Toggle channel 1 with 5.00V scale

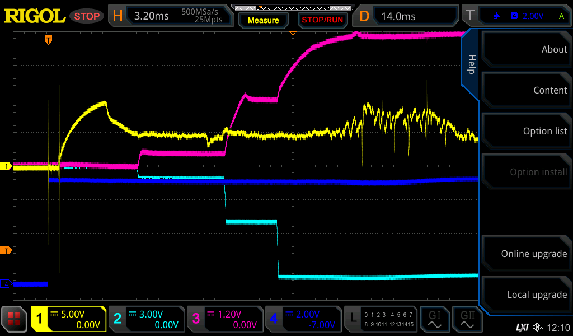click(x=69, y=319)
